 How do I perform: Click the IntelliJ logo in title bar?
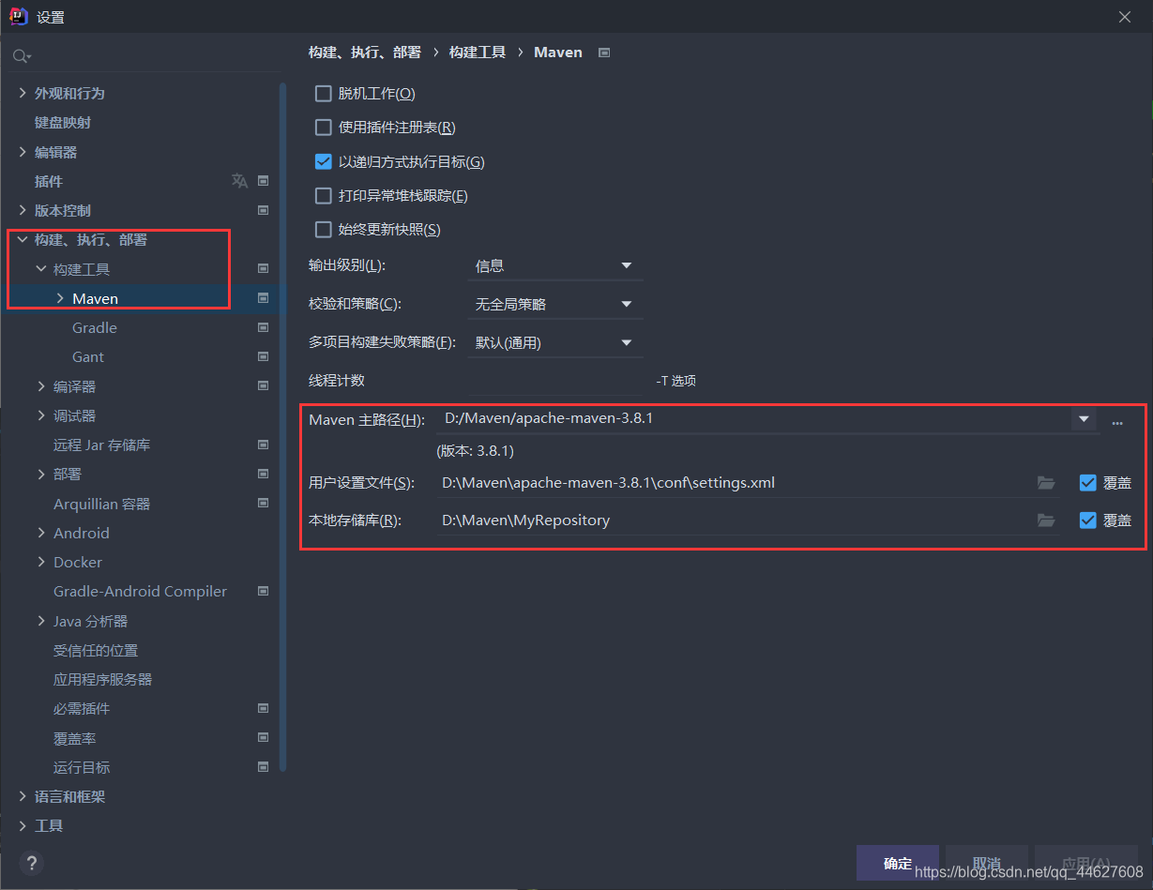(x=17, y=16)
